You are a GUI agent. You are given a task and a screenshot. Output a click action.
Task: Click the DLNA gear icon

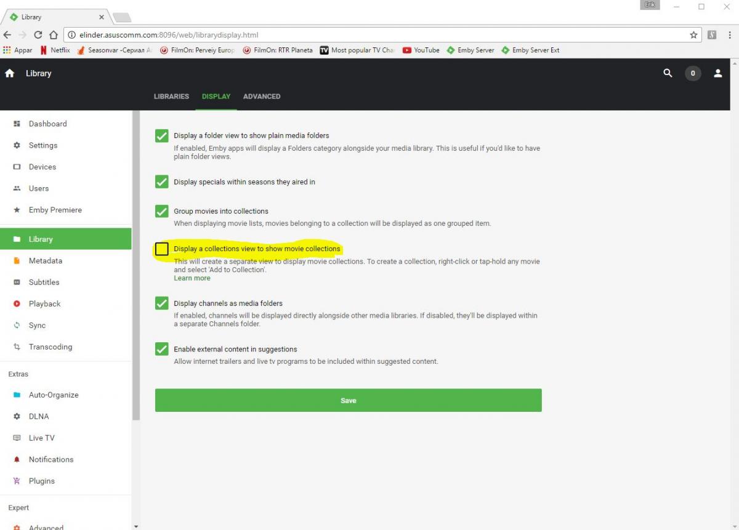[x=17, y=416]
